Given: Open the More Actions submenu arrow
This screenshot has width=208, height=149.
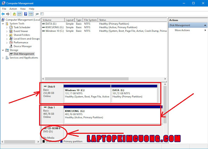Looking at the screenshot, I should 205,30.
